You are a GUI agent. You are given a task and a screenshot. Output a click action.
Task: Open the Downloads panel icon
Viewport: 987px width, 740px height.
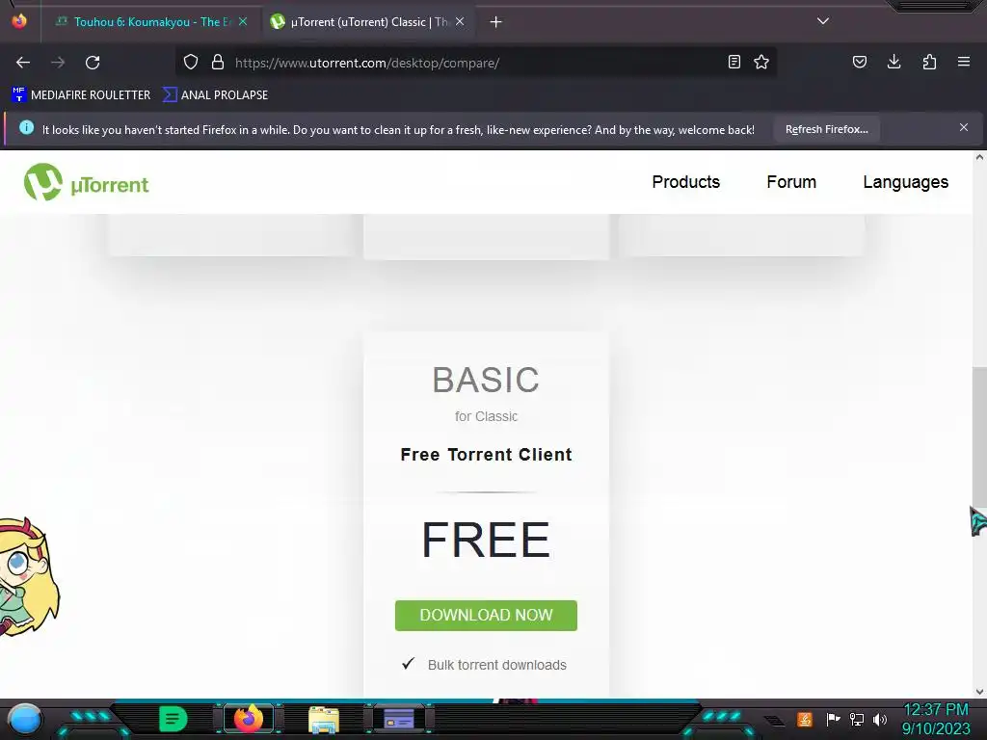pyautogui.click(x=894, y=62)
